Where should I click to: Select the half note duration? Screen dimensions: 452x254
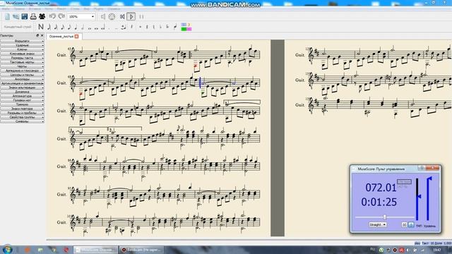(x=83, y=27)
